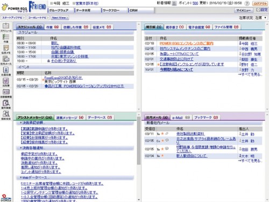Click the schedule panel scroll down arrow

(x=139, y=109)
